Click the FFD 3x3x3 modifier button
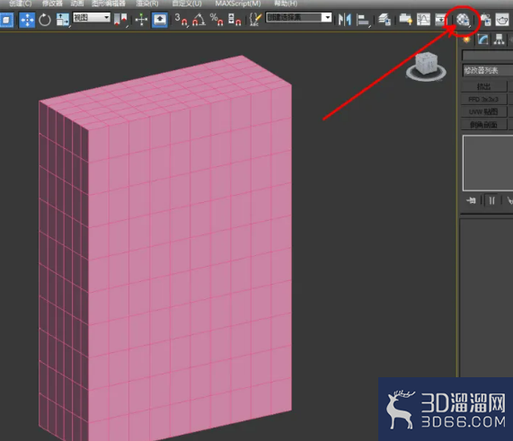 pyautogui.click(x=484, y=99)
